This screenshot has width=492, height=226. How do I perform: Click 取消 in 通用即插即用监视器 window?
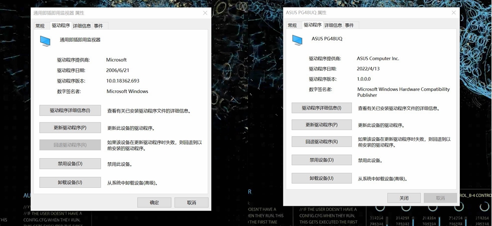pyautogui.click(x=191, y=202)
